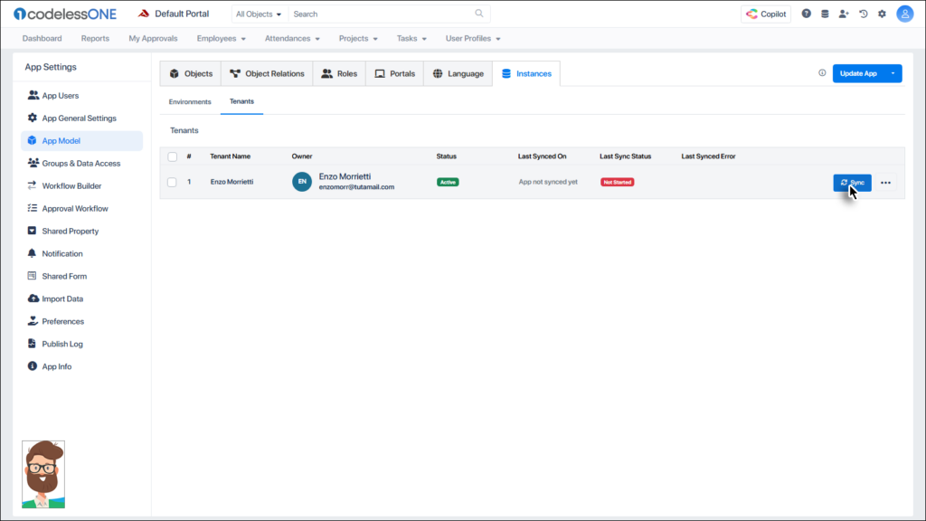Click the add user icon in header
This screenshot has height=521, width=926.
click(844, 14)
